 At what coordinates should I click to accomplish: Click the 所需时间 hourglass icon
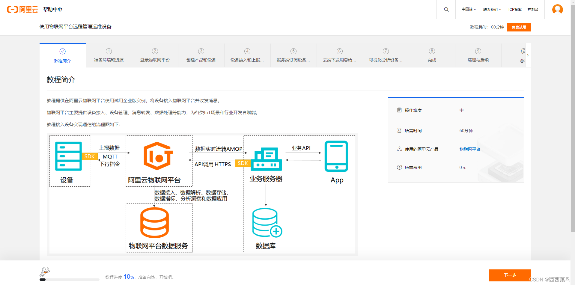pos(399,130)
